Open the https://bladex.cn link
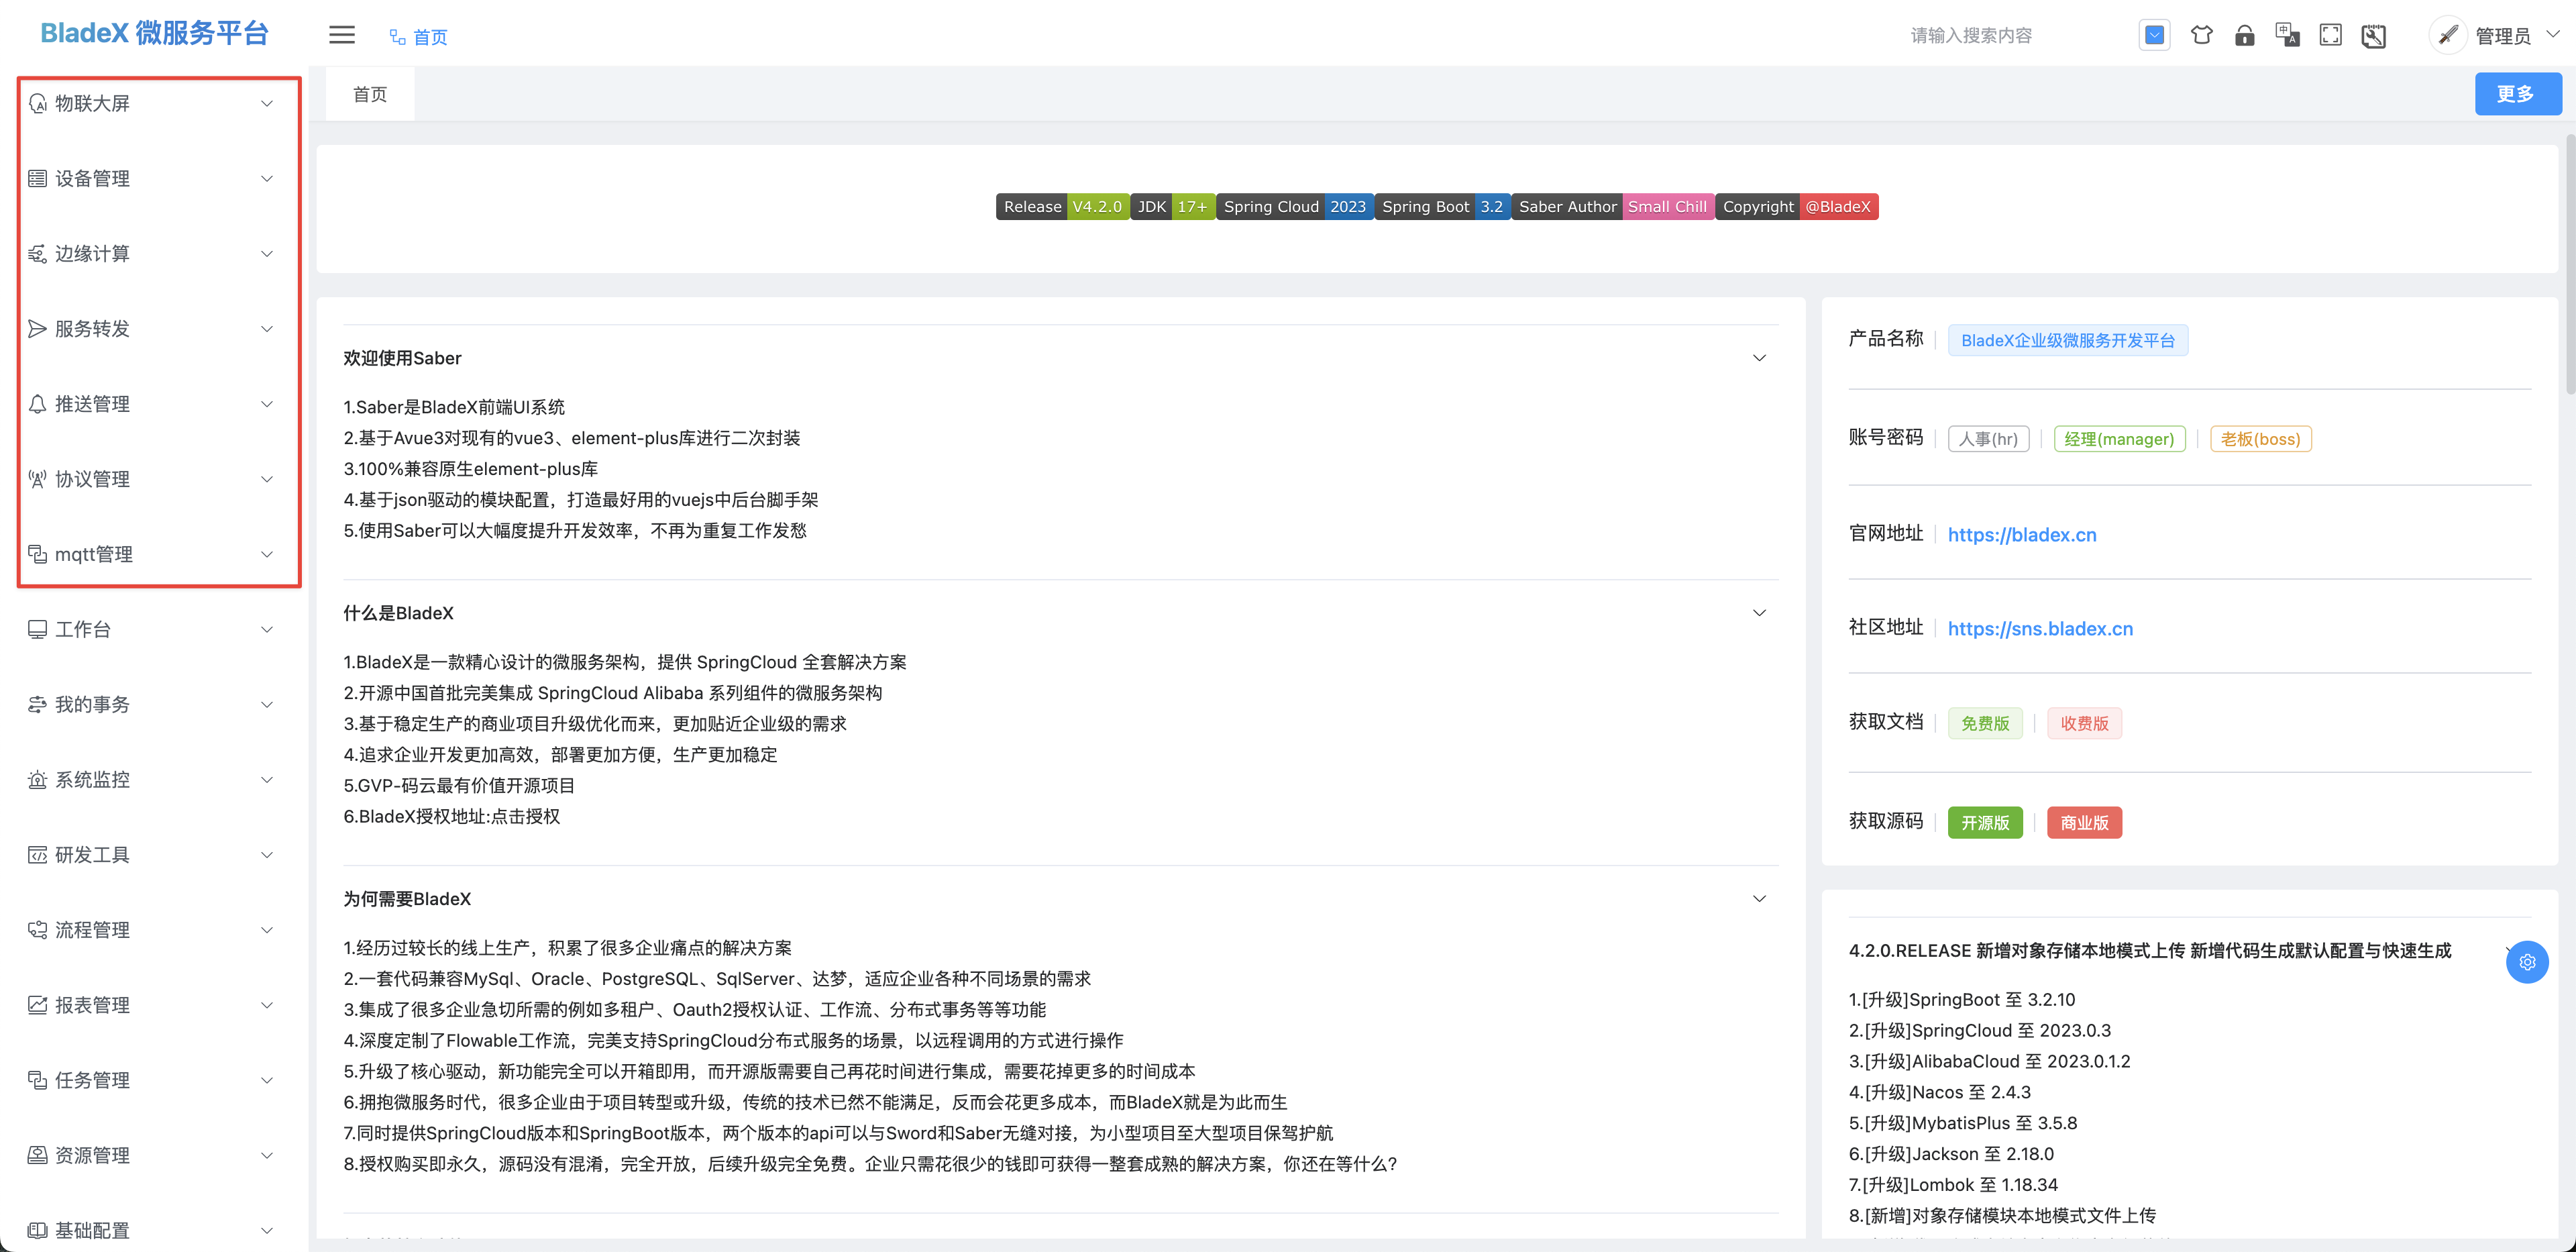 [x=2021, y=534]
